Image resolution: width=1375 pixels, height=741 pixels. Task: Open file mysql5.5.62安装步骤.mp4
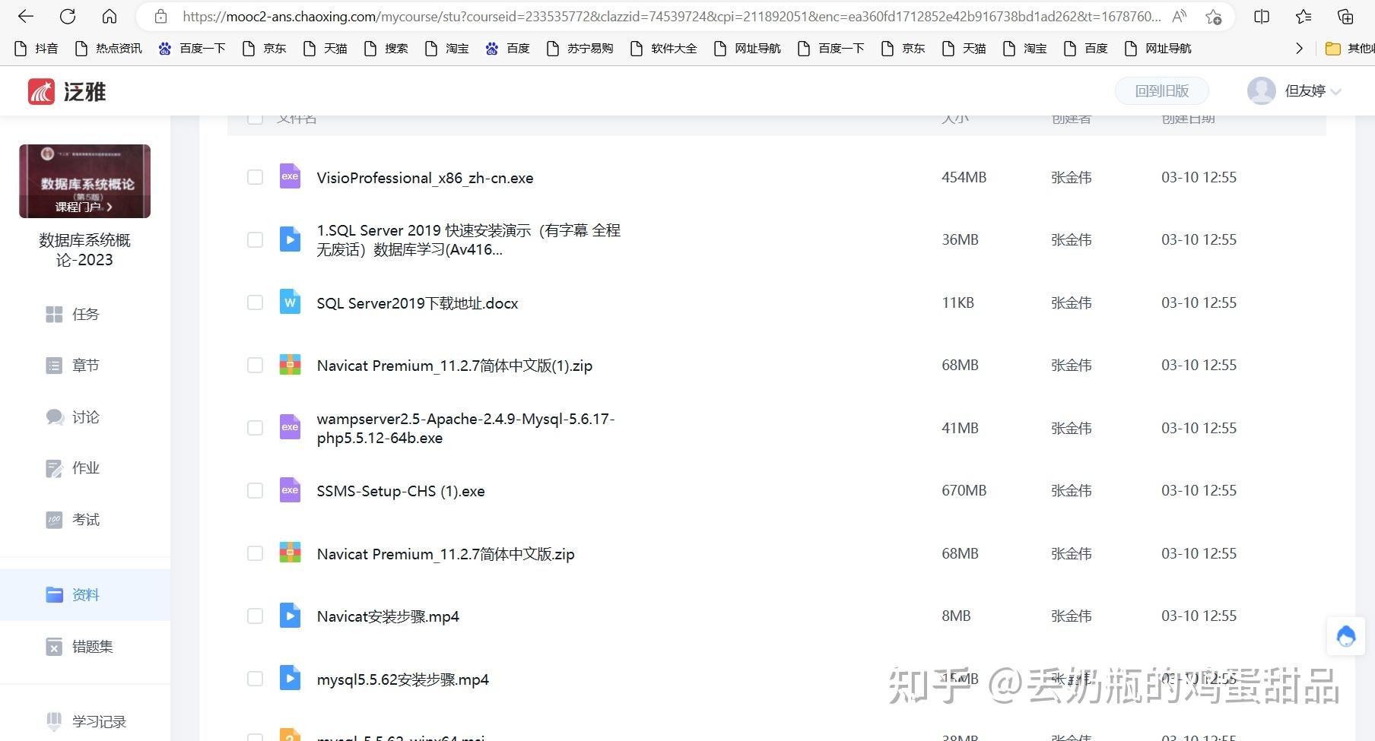[403, 679]
